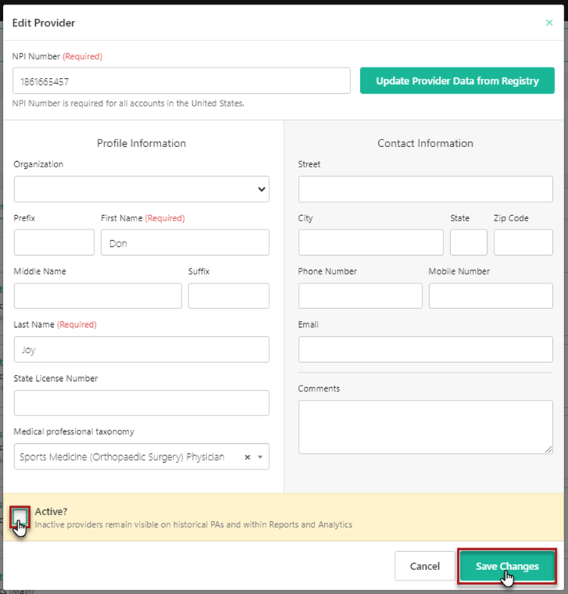Open the Organization dropdown
Screen dimensions: 568x594
click(141, 189)
